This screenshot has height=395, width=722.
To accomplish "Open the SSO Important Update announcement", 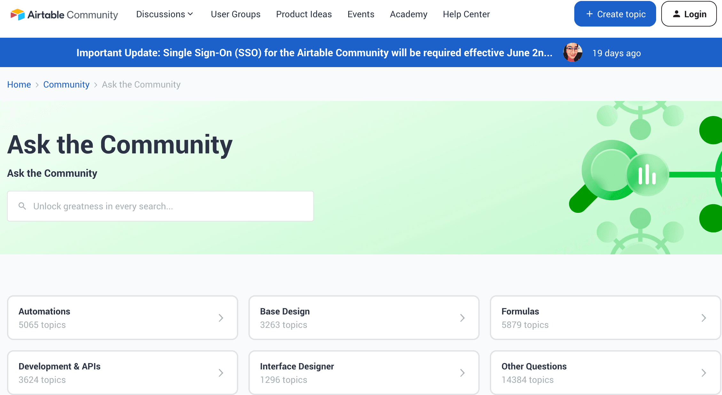I will (314, 53).
